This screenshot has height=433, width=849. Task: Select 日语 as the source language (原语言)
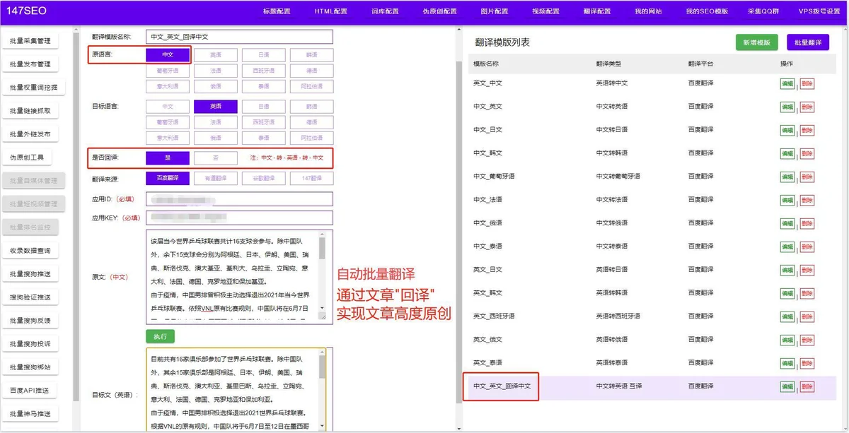(x=264, y=54)
